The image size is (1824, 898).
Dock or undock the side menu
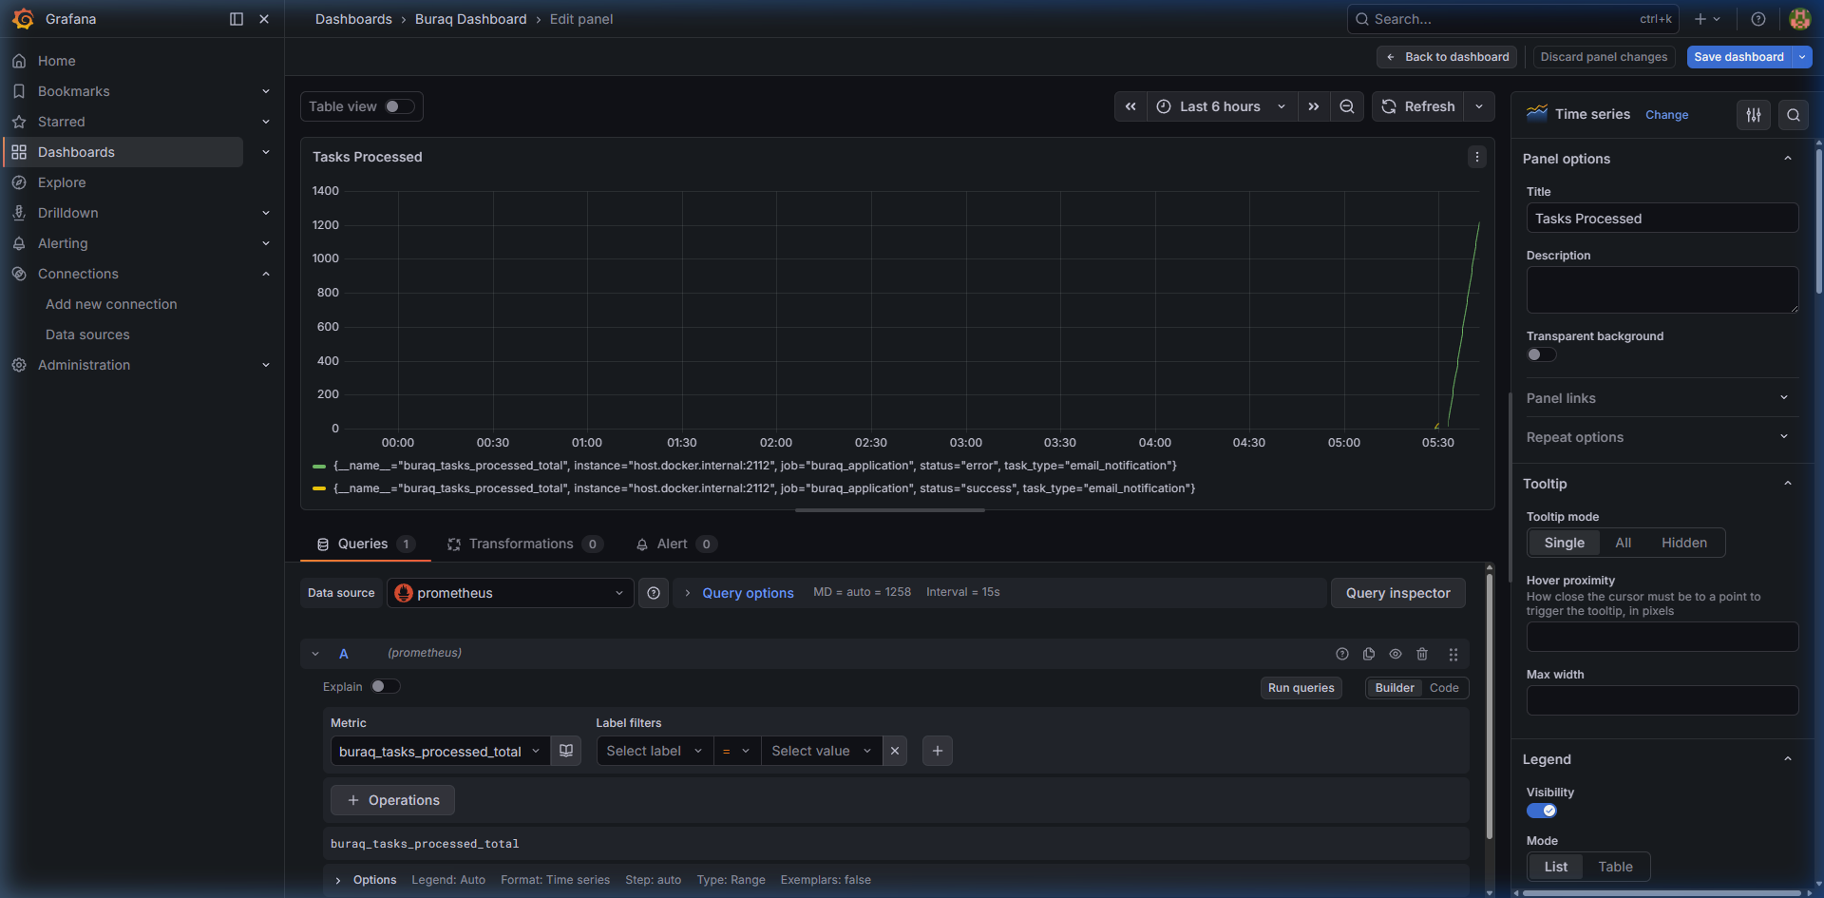(237, 19)
